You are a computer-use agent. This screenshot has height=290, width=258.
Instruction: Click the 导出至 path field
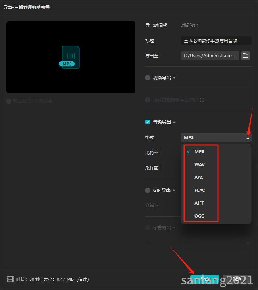tap(210, 56)
